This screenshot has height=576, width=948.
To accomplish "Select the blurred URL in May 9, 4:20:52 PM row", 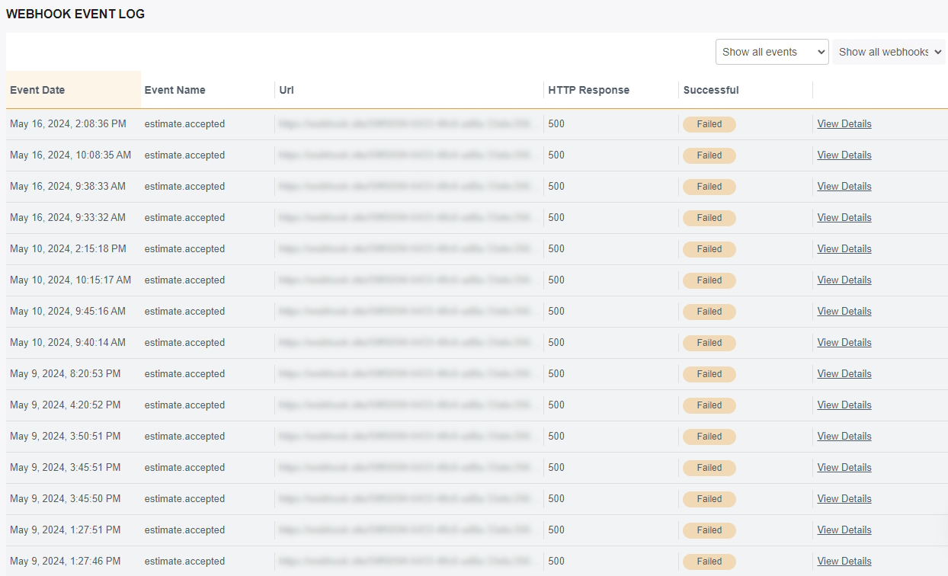I will [x=405, y=405].
